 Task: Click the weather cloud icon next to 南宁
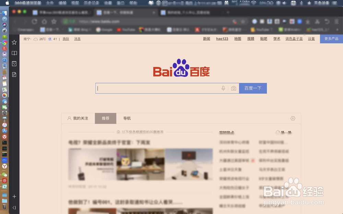pos(36,39)
